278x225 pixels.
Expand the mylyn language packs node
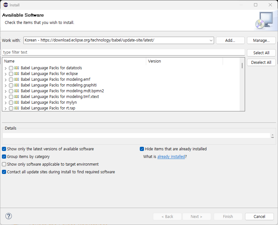(x=5, y=102)
